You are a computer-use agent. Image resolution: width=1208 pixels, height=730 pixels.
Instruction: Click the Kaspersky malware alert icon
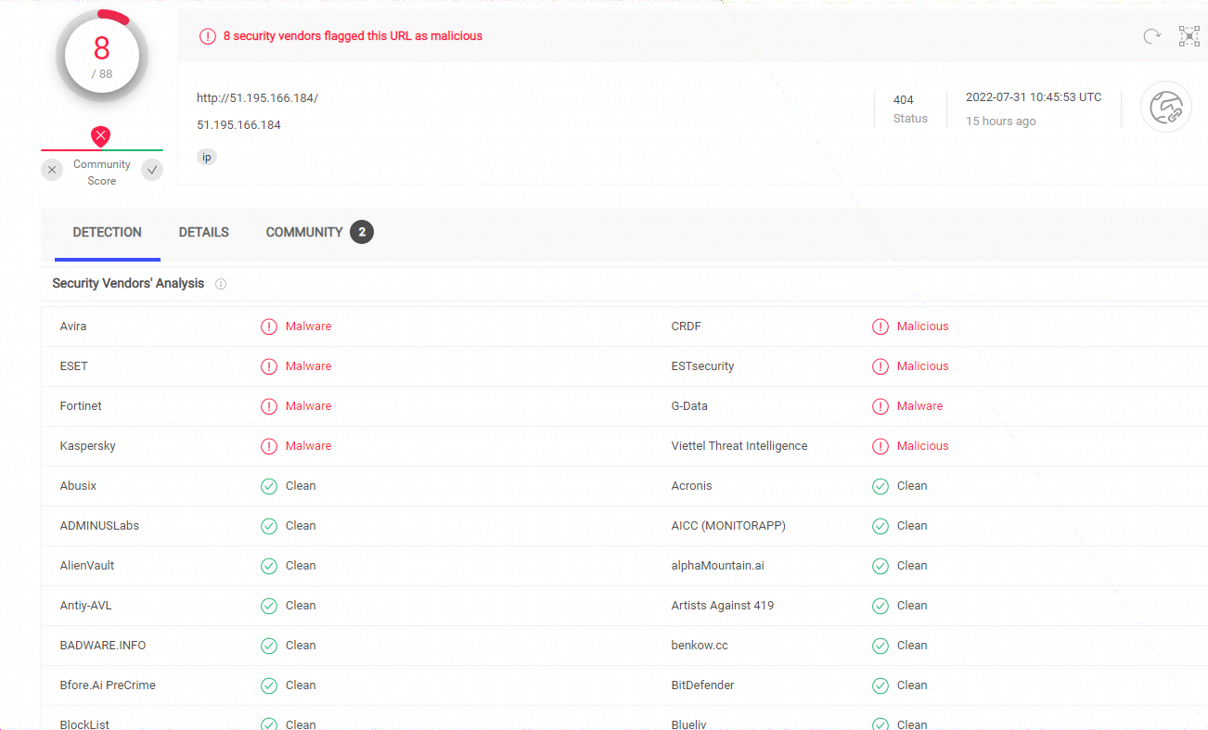pyautogui.click(x=269, y=446)
